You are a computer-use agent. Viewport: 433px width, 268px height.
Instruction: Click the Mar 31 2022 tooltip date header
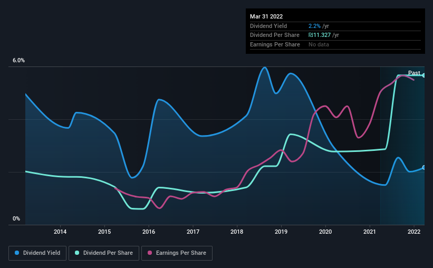(x=266, y=16)
